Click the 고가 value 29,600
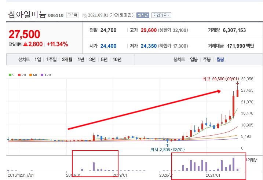 pos(149,30)
